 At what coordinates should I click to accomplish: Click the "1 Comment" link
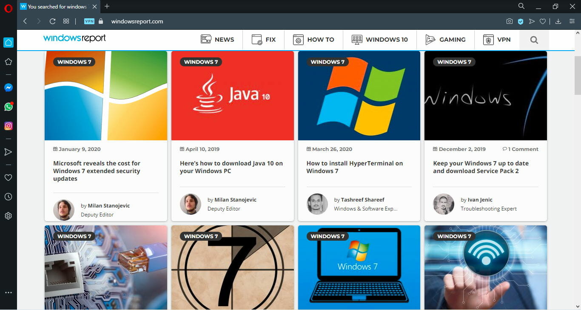(x=521, y=149)
